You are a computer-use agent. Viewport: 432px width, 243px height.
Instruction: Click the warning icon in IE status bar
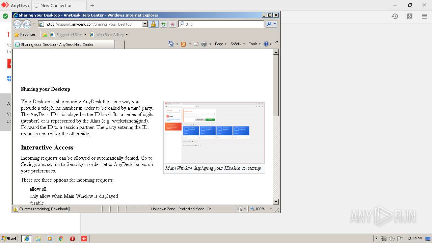click(15, 209)
